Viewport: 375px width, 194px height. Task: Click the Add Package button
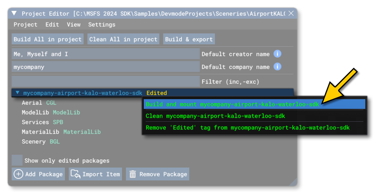pyautogui.click(x=38, y=174)
